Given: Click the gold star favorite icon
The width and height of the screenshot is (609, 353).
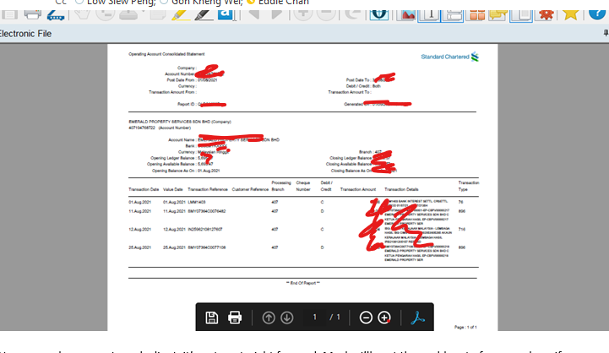Looking at the screenshot, I should click(x=570, y=14).
